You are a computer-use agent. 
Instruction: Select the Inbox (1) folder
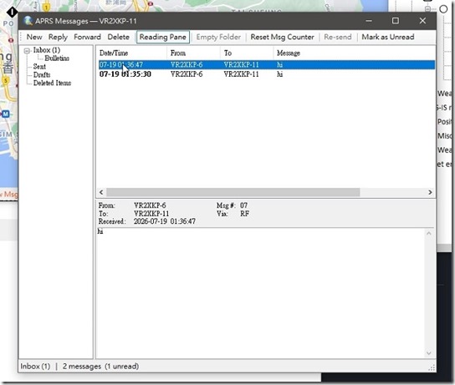[x=47, y=50]
